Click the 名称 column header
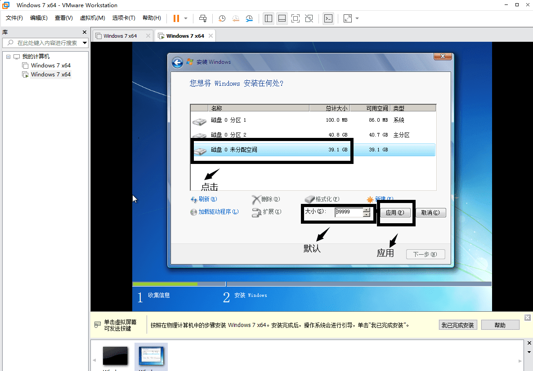Screen dimensions: 533x371 pyautogui.click(x=258, y=108)
